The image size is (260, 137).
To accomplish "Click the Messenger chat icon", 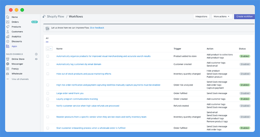I will pyautogui.click(x=7, y=64).
